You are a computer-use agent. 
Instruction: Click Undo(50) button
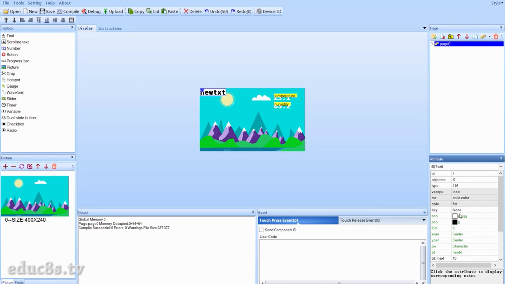[216, 11]
